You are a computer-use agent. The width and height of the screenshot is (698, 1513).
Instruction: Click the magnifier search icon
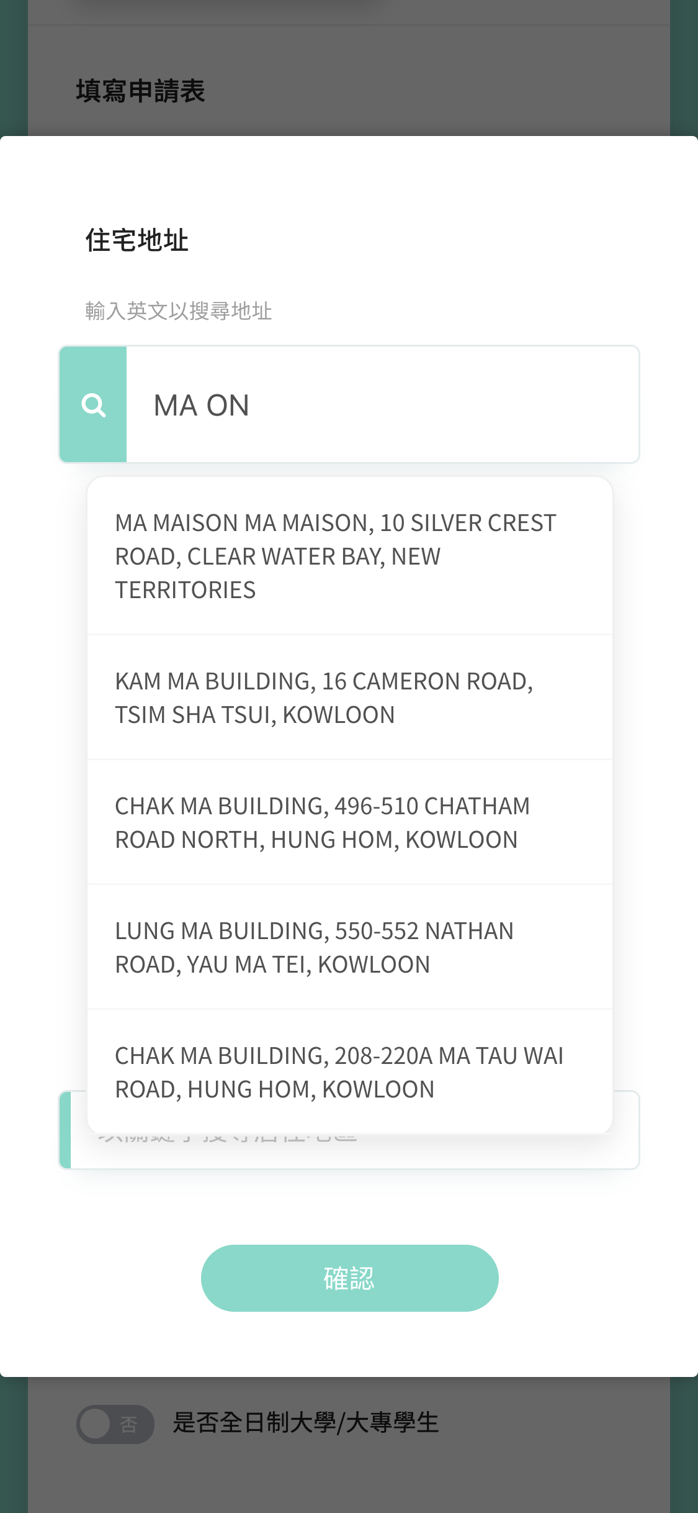[93, 405]
